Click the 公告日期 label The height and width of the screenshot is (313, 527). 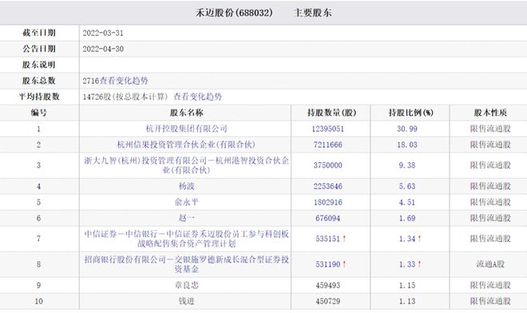click(x=38, y=49)
